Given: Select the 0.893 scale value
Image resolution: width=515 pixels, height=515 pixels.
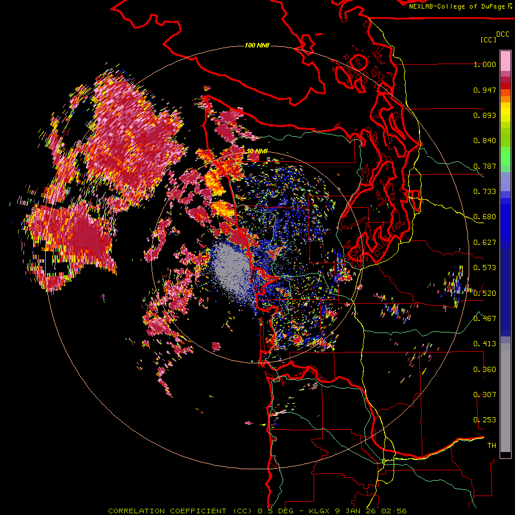Looking at the screenshot, I should tap(485, 115).
